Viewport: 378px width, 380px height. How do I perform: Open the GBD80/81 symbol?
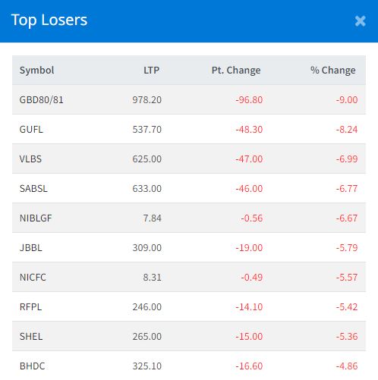[x=42, y=100]
